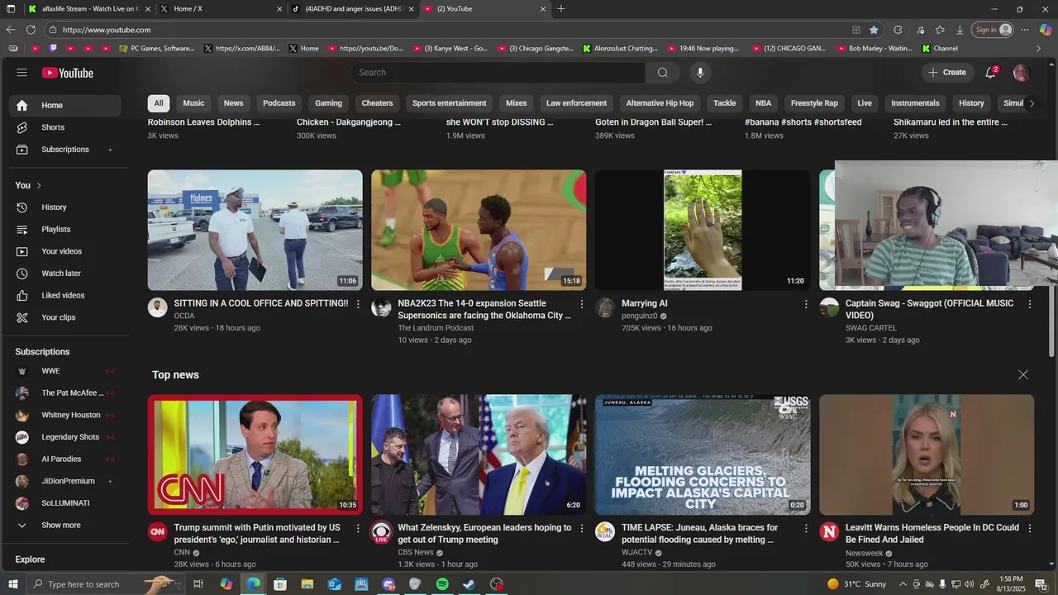The width and height of the screenshot is (1058, 595).
Task: Select the Gaming category chip
Action: (x=328, y=103)
